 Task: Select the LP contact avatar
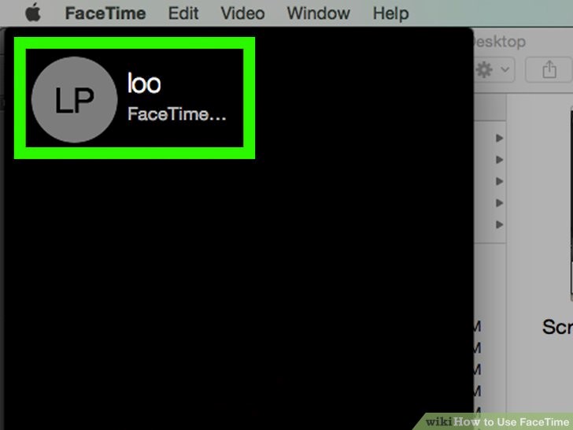click(75, 99)
